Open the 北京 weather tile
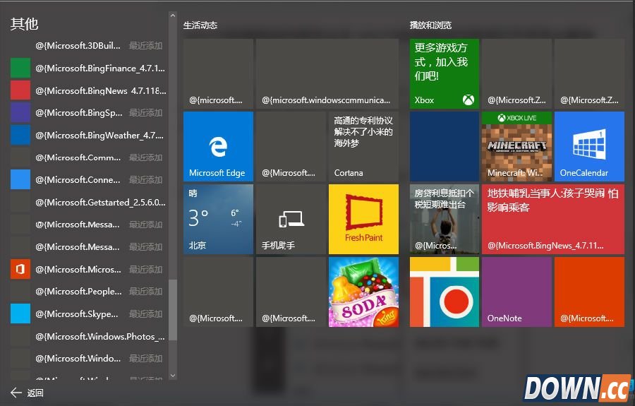The height and width of the screenshot is (406, 635). (x=218, y=219)
